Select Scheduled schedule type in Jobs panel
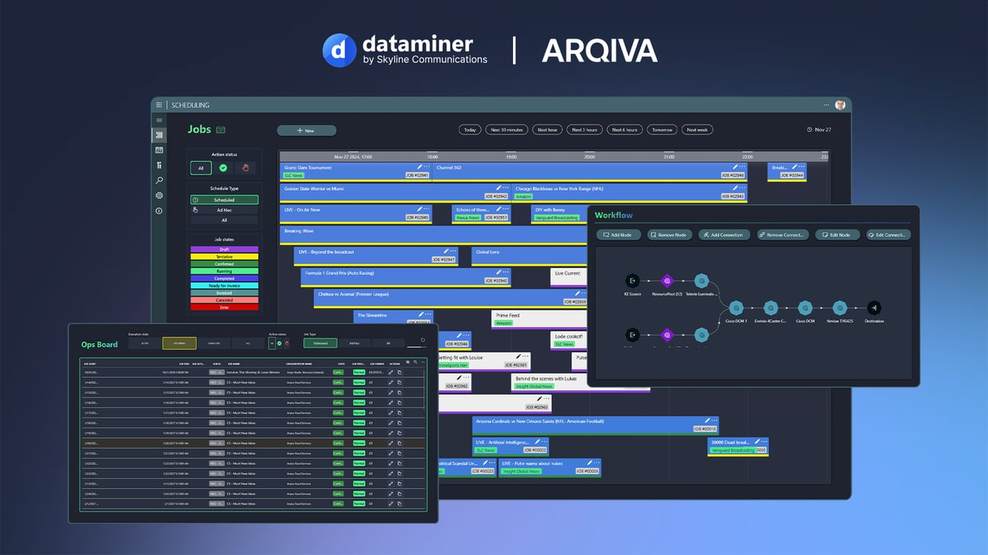988x555 pixels. click(x=224, y=200)
